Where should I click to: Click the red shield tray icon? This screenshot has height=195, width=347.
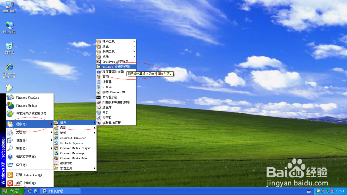(x=332, y=191)
